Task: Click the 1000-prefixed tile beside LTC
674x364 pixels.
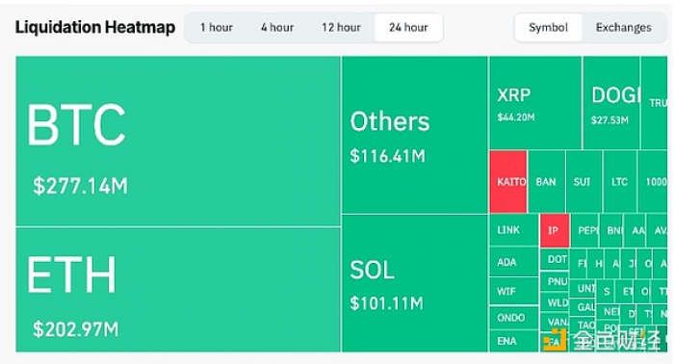Action: [x=653, y=181]
